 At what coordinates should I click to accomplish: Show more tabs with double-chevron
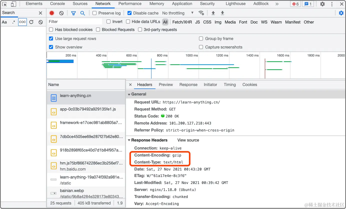click(277, 4)
